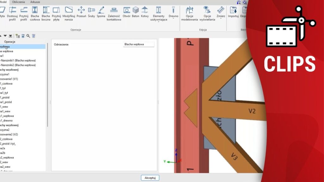The width and height of the screenshot is (324, 182).
Task: Insert a Beton concrete block
Action: tap(135, 13)
